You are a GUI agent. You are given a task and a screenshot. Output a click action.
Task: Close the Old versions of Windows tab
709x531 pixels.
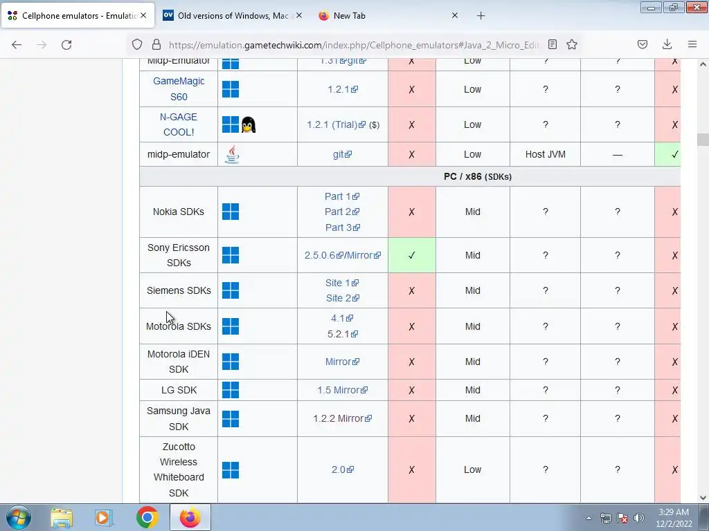pyautogui.click(x=299, y=15)
